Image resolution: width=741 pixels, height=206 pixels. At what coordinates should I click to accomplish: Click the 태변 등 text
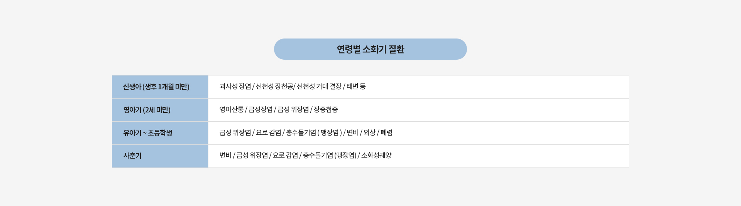point(356,87)
